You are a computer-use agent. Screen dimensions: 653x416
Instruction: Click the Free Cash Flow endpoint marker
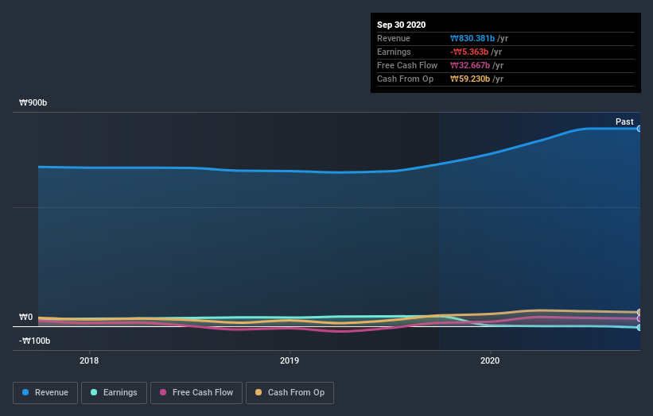(639, 319)
